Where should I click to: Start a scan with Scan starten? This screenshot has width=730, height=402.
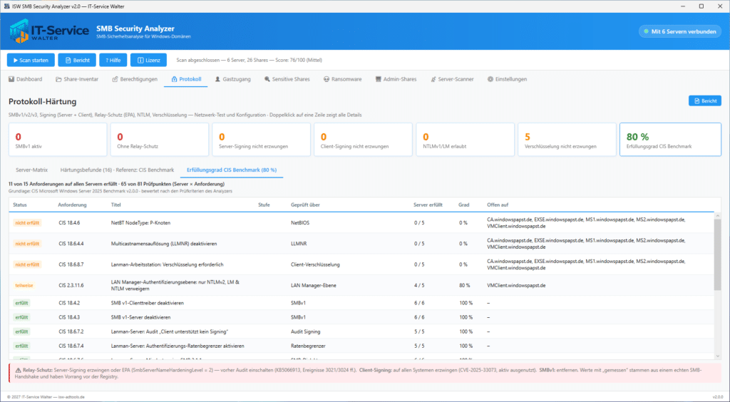coord(31,60)
